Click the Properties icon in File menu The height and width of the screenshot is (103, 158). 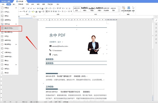click(2, 61)
